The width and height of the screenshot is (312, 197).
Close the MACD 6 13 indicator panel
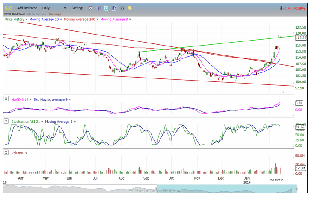(x=6, y=98)
